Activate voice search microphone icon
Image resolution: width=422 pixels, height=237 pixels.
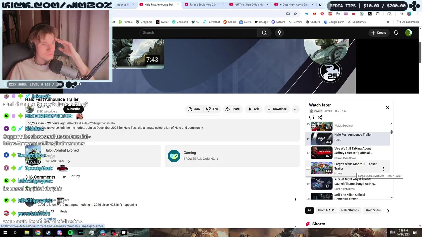[279, 33]
